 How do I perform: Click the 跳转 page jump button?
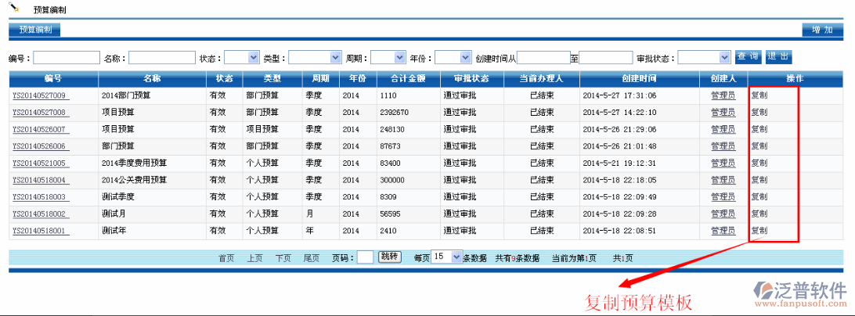click(389, 257)
